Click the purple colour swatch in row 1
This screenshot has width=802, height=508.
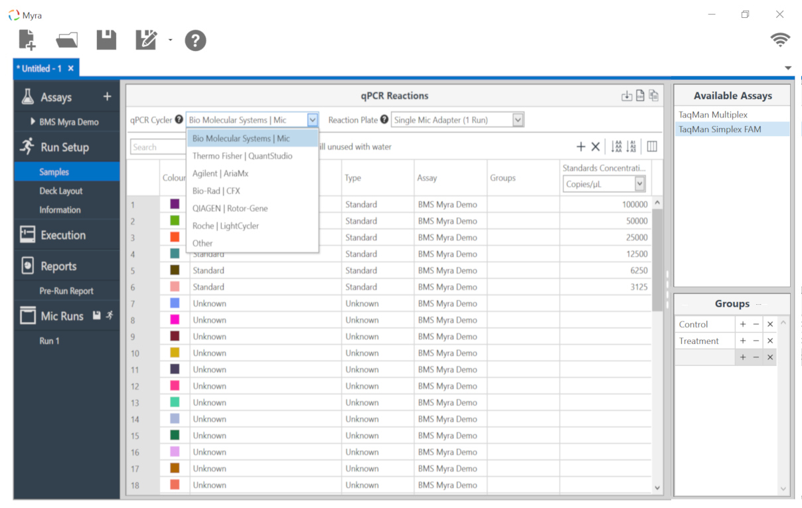(175, 205)
